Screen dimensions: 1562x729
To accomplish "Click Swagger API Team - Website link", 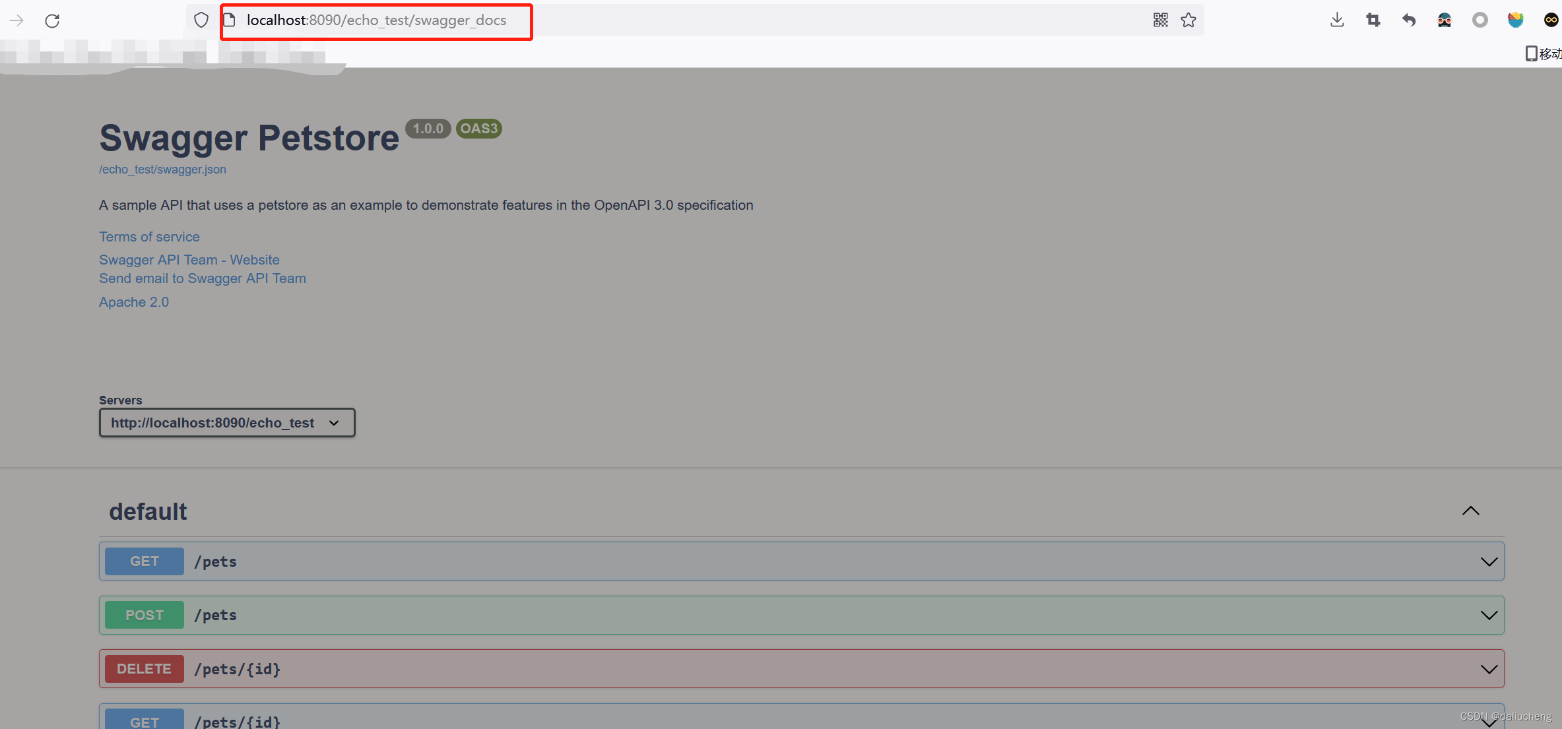I will click(189, 260).
